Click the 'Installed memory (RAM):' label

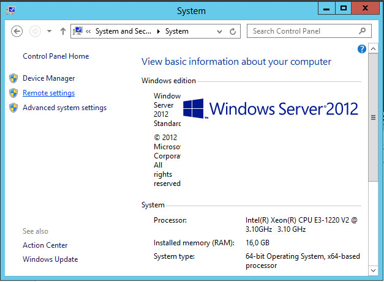tap(194, 243)
